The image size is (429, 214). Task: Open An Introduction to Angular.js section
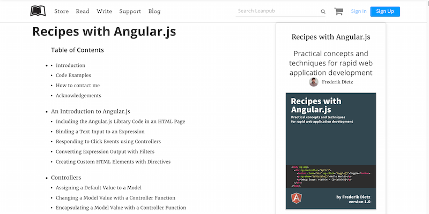point(91,111)
